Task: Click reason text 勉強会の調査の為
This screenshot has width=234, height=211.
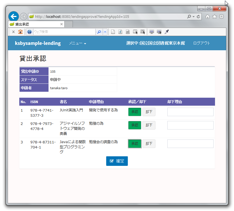Action: (x=103, y=142)
